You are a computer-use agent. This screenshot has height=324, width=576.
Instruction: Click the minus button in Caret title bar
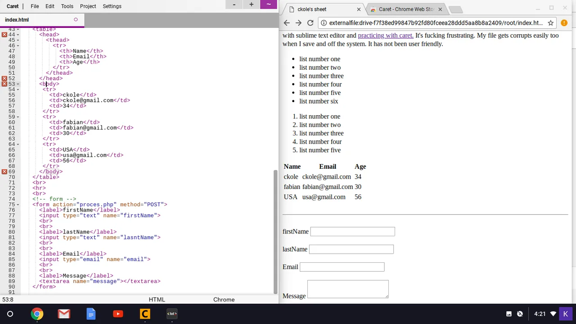pyautogui.click(x=234, y=4)
